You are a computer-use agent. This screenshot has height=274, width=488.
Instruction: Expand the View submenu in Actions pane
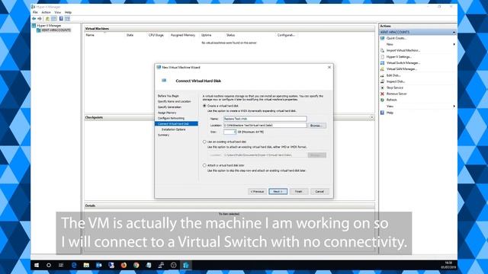[454, 107]
